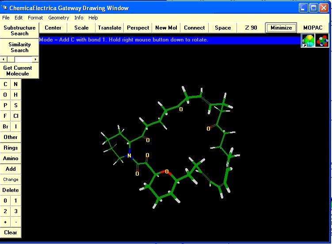The image size is (332, 244).
Task: Open the Amino acid templates
Action: 11,158
